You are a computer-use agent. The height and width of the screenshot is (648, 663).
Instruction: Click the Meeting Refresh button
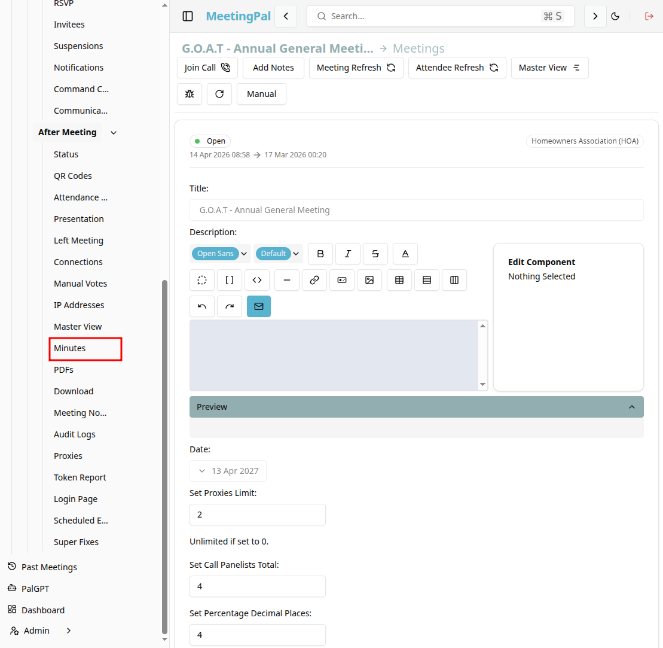[356, 68]
